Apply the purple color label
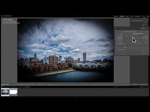The height and width of the screenshot is (112, 150). (24, 85)
